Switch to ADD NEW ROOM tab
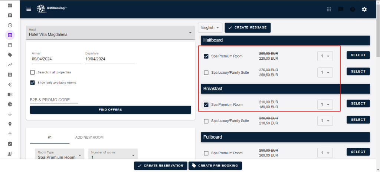The height and width of the screenshot is (172, 380). [89, 137]
